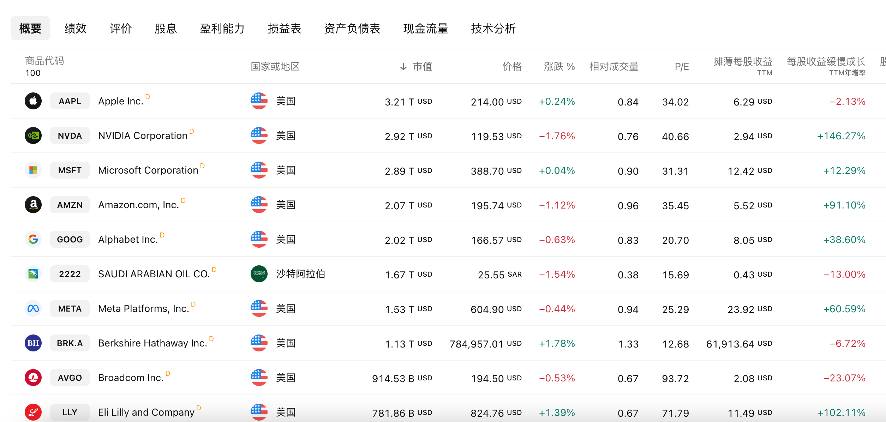This screenshot has height=422, width=886.
Task: Click the 61,913.64 USD EPS value
Action: (x=739, y=344)
